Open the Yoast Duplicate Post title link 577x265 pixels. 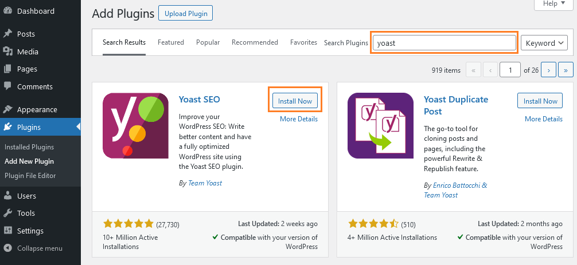[456, 105]
